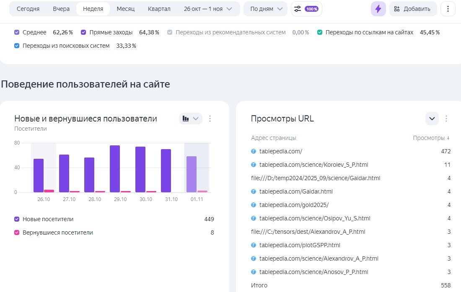Select the Квартал tab
Screen dimensions: 461x292
pos(159,8)
